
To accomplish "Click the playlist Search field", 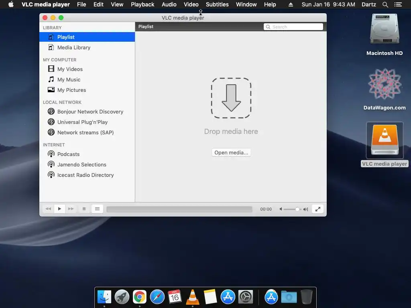I will click(293, 27).
